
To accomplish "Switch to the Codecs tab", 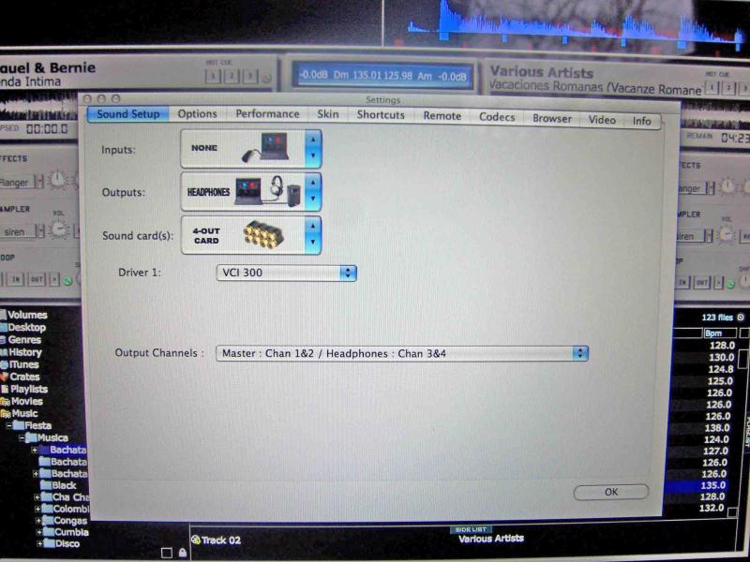I will [x=497, y=118].
